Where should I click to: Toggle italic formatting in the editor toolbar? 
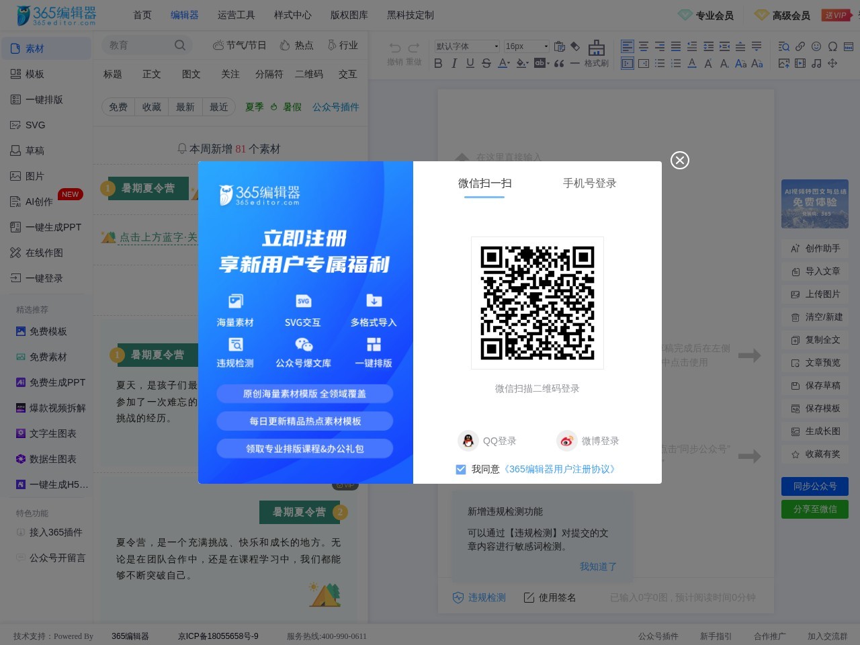pyautogui.click(x=454, y=63)
